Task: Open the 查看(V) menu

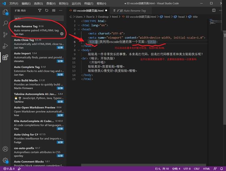Action: pos(51,3)
